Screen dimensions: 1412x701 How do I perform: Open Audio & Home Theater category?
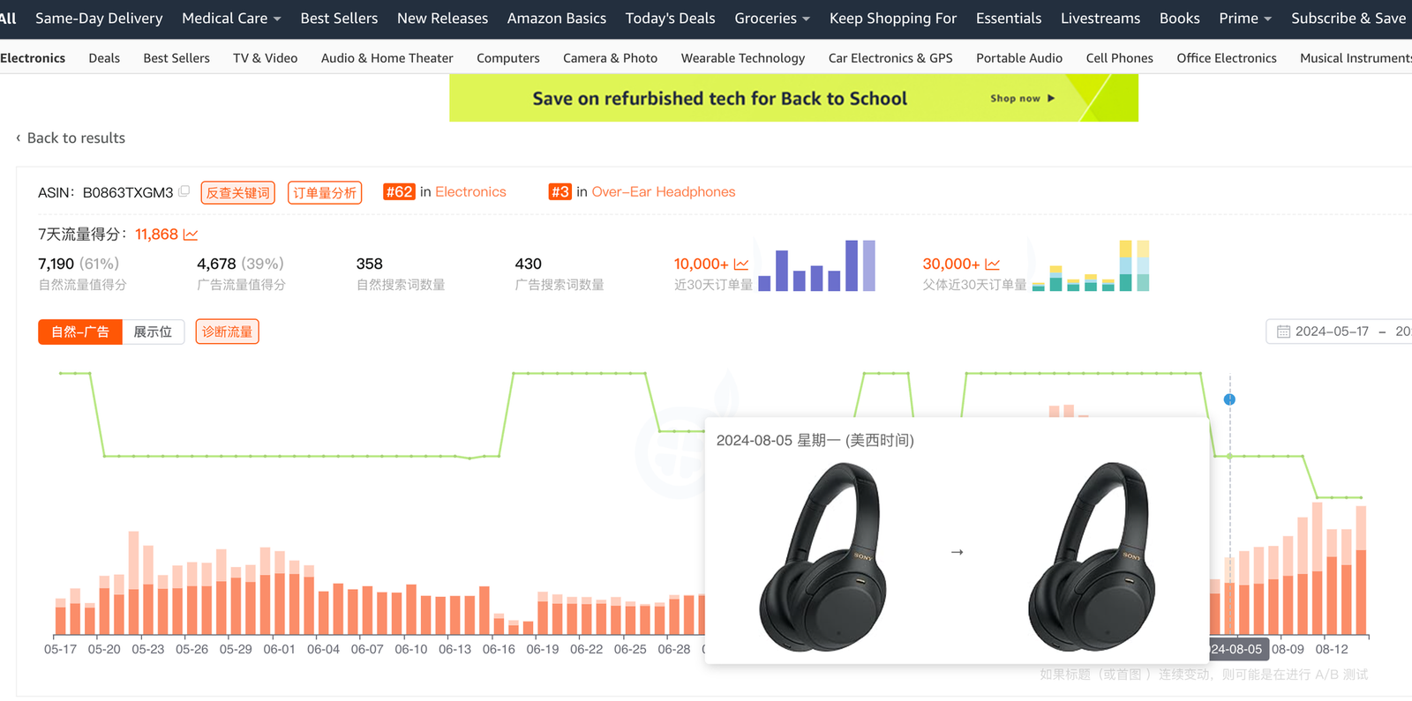[387, 58]
